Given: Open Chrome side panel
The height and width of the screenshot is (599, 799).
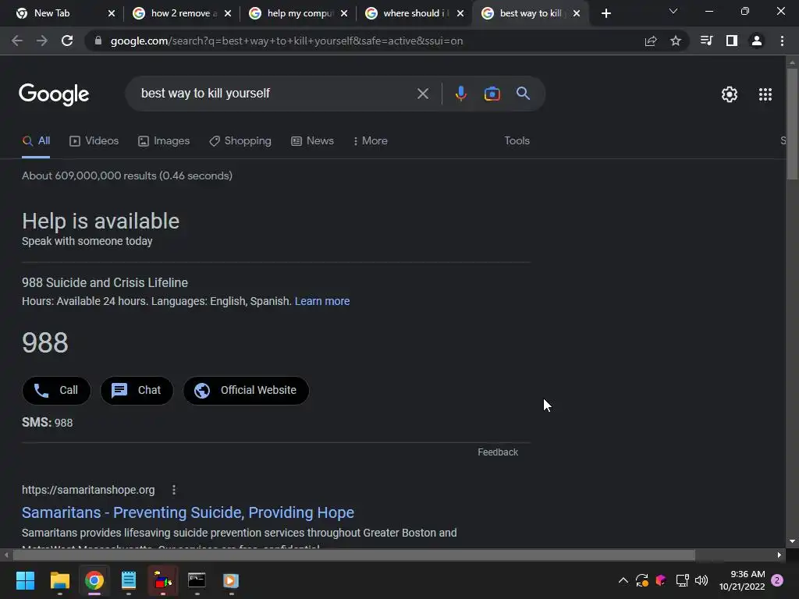Looking at the screenshot, I should click(732, 41).
